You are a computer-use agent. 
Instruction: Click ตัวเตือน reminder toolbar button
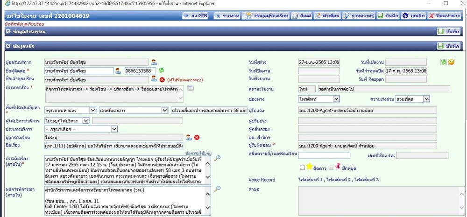[x=327, y=16]
